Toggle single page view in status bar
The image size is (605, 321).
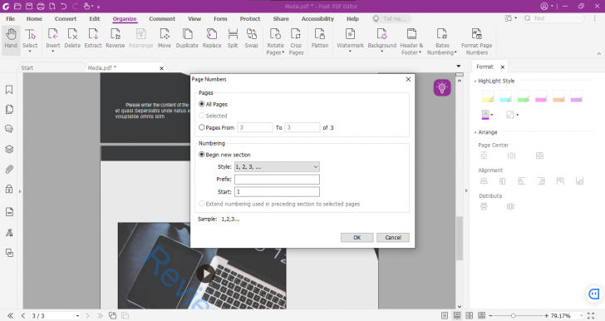(x=445, y=315)
